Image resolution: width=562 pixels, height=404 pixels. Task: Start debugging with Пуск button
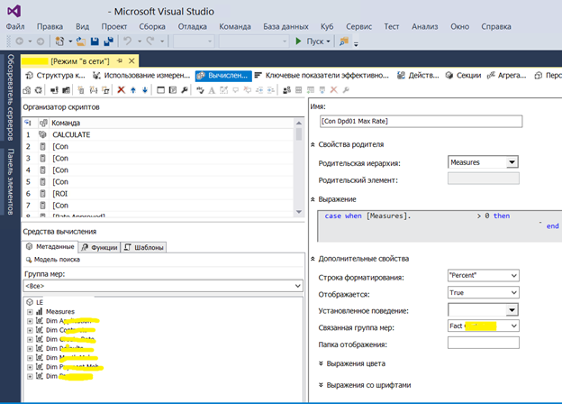(x=311, y=41)
